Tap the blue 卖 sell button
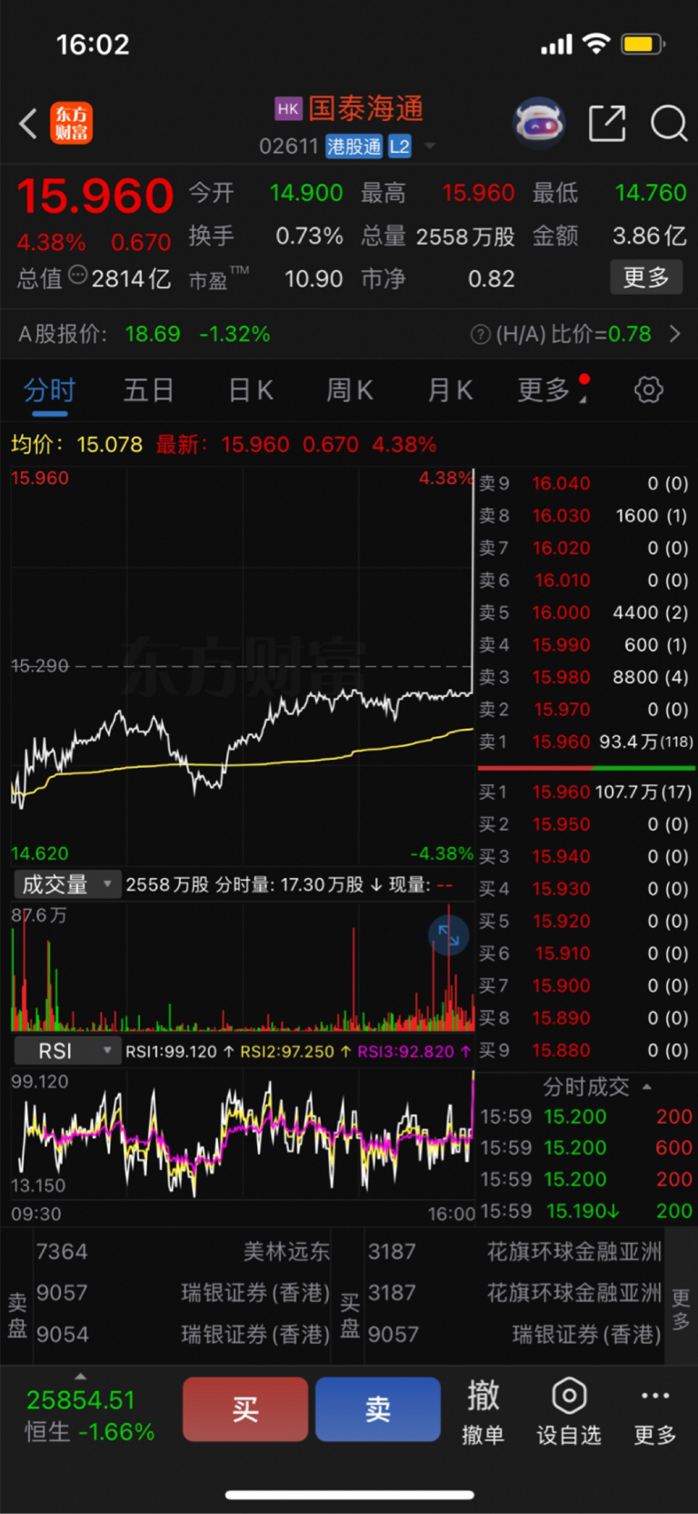 [x=378, y=1409]
